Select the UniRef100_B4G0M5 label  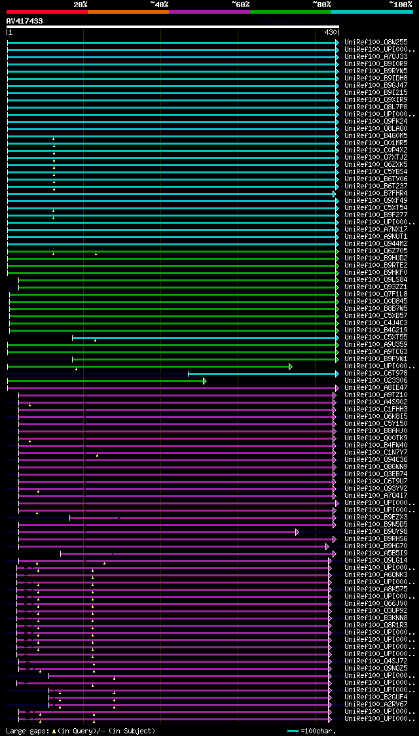376,135
